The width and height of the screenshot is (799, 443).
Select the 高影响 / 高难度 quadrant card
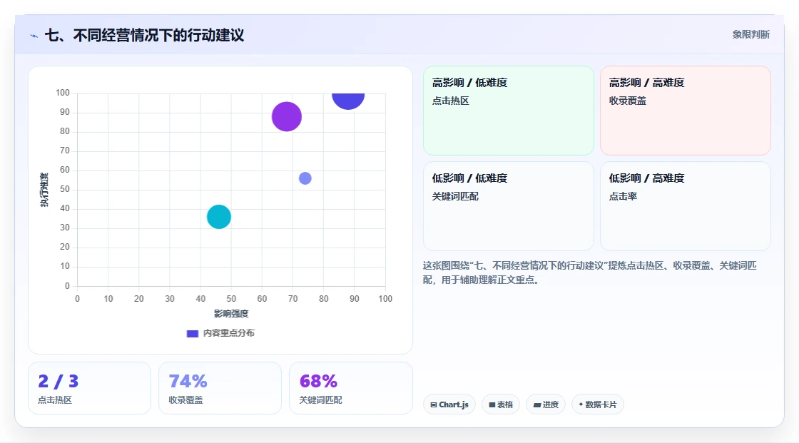(686, 111)
